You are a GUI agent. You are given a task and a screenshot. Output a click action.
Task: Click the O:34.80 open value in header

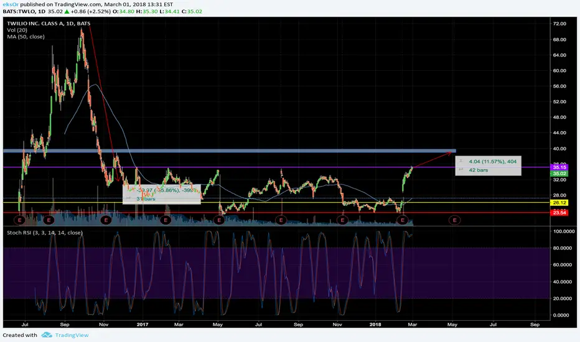click(123, 11)
